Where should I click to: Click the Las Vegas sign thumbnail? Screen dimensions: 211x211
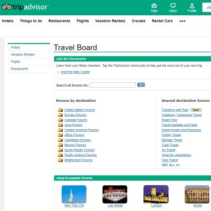click(115, 194)
